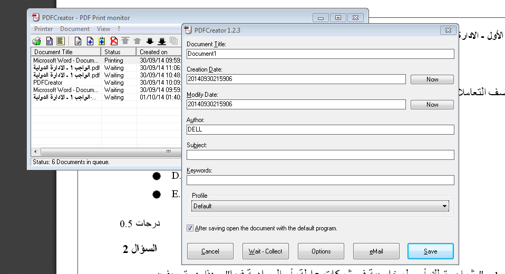Click the Waiting cell in the PDFCreator row
The height and width of the screenshot is (274, 505).
[x=114, y=83]
